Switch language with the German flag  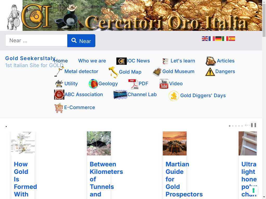[x=218, y=39]
